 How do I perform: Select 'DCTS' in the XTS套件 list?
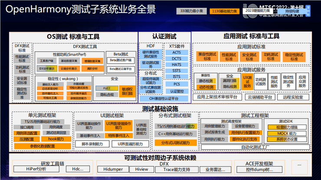177,59
